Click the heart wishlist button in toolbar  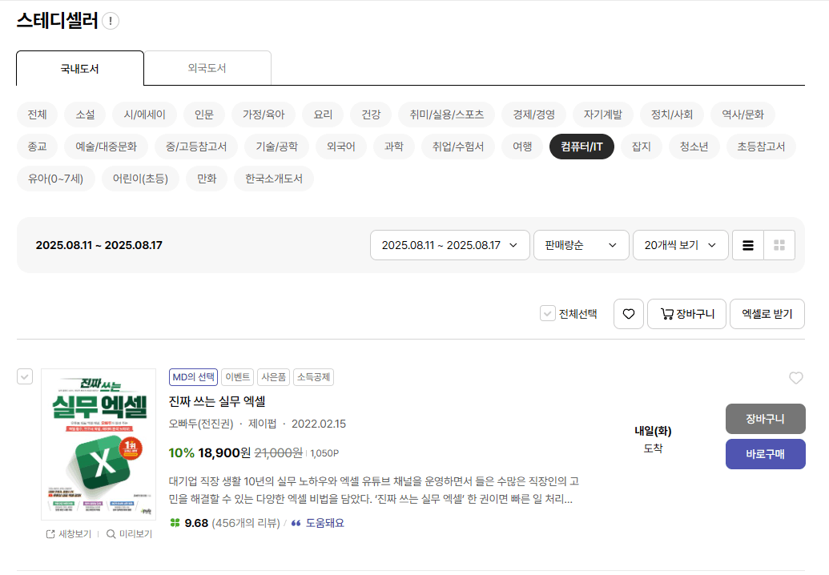pyautogui.click(x=628, y=314)
